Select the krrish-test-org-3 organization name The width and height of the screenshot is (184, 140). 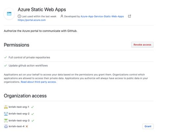click(19, 121)
